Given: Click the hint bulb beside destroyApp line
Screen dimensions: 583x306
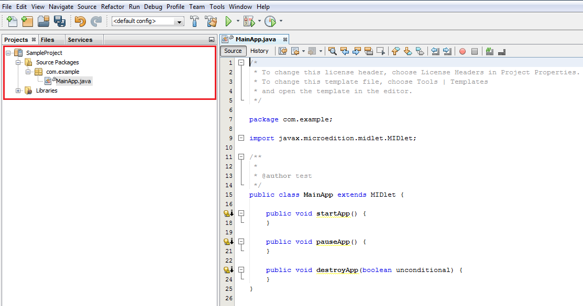Looking at the screenshot, I should point(227,270).
